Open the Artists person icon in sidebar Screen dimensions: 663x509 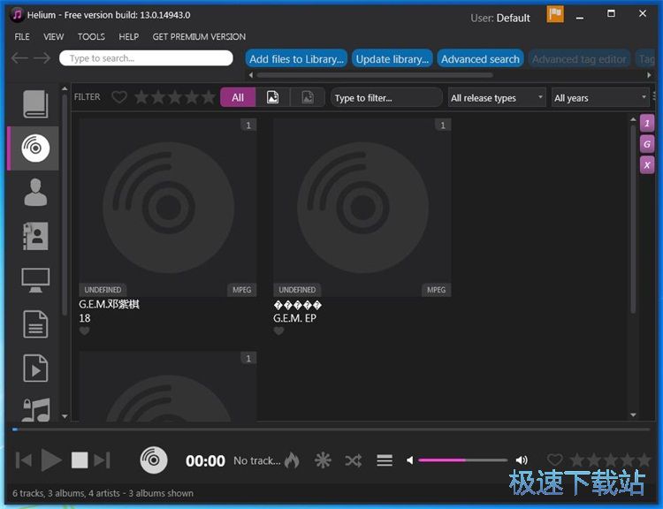coord(35,192)
